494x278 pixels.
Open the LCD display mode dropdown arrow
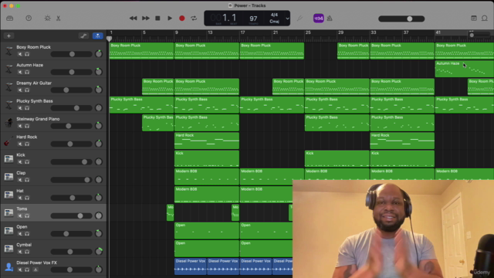coord(287,19)
